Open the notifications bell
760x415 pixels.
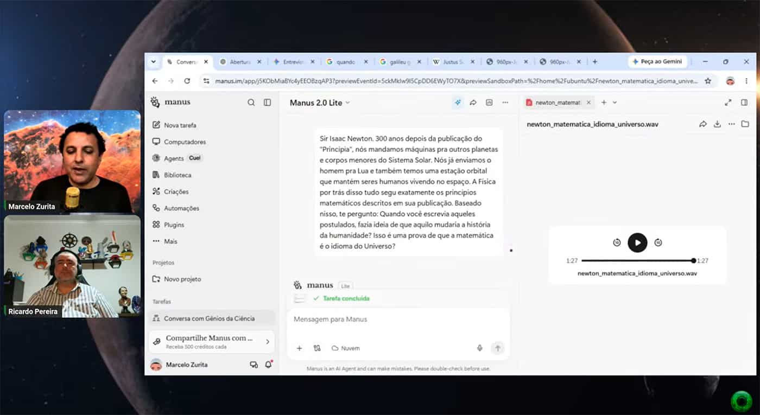click(x=268, y=365)
